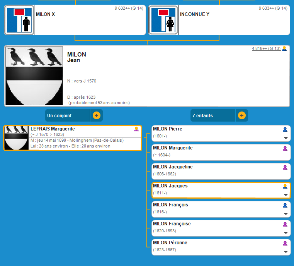This screenshot has width=294, height=266.
Task: Expand the dropdown arrow for MILON Pierre
Action: [286, 138]
